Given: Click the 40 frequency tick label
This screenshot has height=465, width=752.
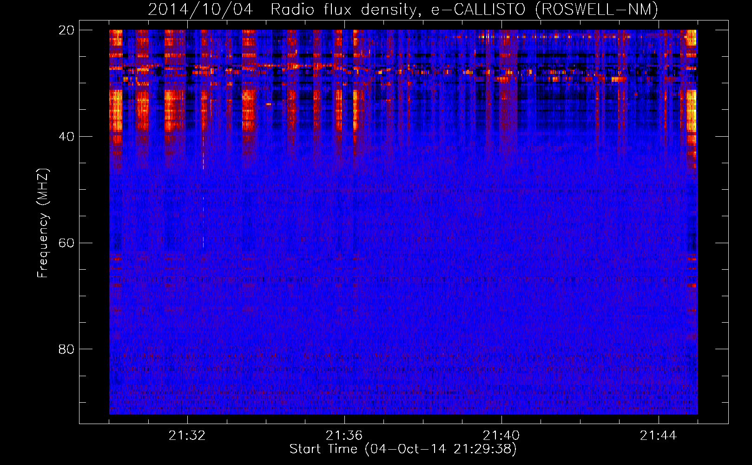Looking at the screenshot, I should coord(66,137).
